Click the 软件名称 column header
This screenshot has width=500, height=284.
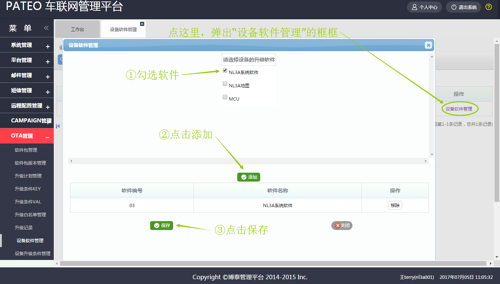coord(278,190)
